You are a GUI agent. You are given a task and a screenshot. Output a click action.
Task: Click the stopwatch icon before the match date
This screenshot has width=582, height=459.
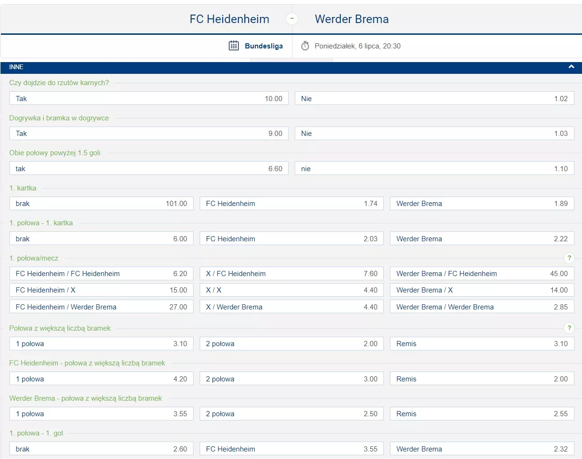[x=305, y=46]
